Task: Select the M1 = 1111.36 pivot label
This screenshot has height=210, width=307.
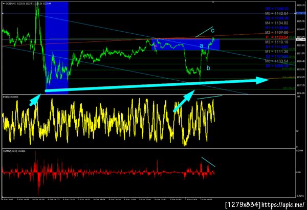Action: coord(277,52)
